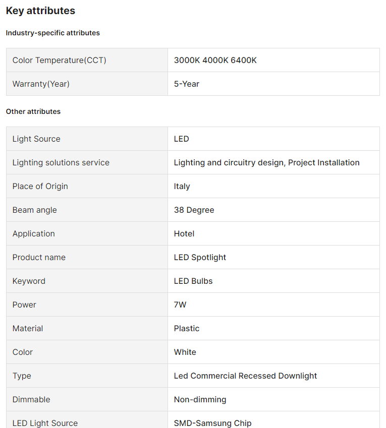Click the LED Bulbs keyword value
This screenshot has width=386, height=428.
pos(193,281)
